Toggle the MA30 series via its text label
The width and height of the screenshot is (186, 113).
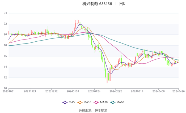click(104, 102)
